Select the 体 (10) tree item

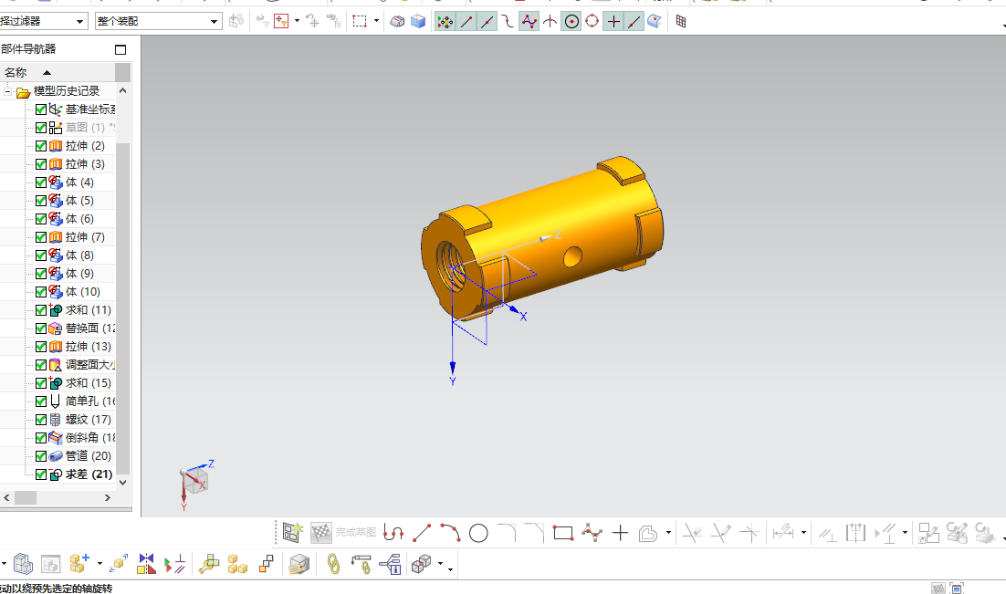(83, 292)
